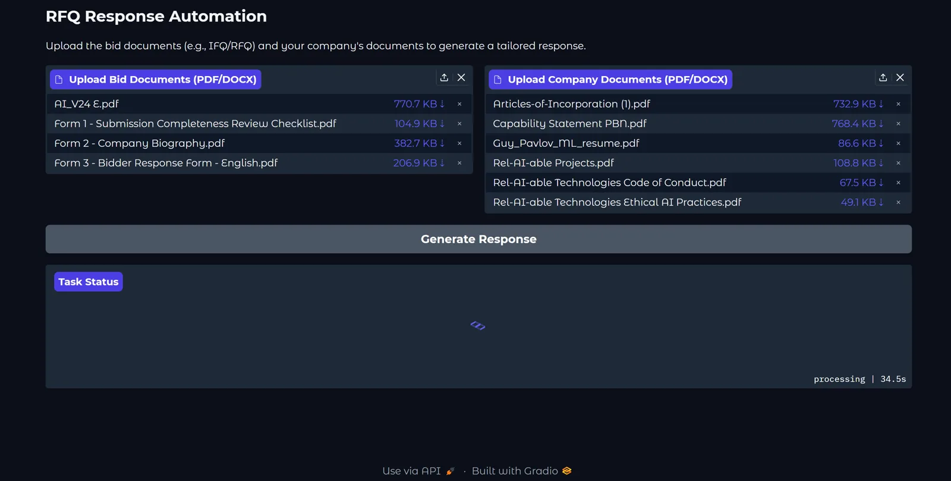The width and height of the screenshot is (951, 481).
Task: Select the AI_V24 E.pdf file name
Action: pos(86,104)
